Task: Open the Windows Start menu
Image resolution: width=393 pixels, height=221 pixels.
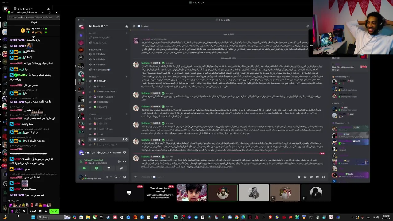Action: [x=33, y=217]
